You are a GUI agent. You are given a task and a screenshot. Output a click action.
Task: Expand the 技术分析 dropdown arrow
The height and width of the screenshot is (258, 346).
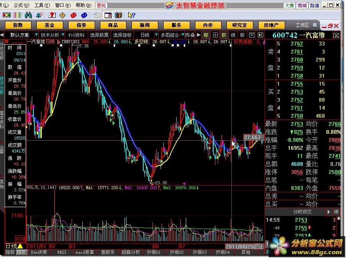click(x=63, y=35)
